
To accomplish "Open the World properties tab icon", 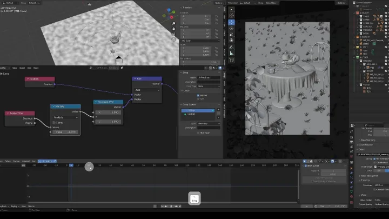I will (352, 156).
